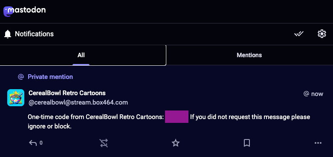Open the three-dot more menu
This screenshot has width=333, height=157.
tap(318, 143)
